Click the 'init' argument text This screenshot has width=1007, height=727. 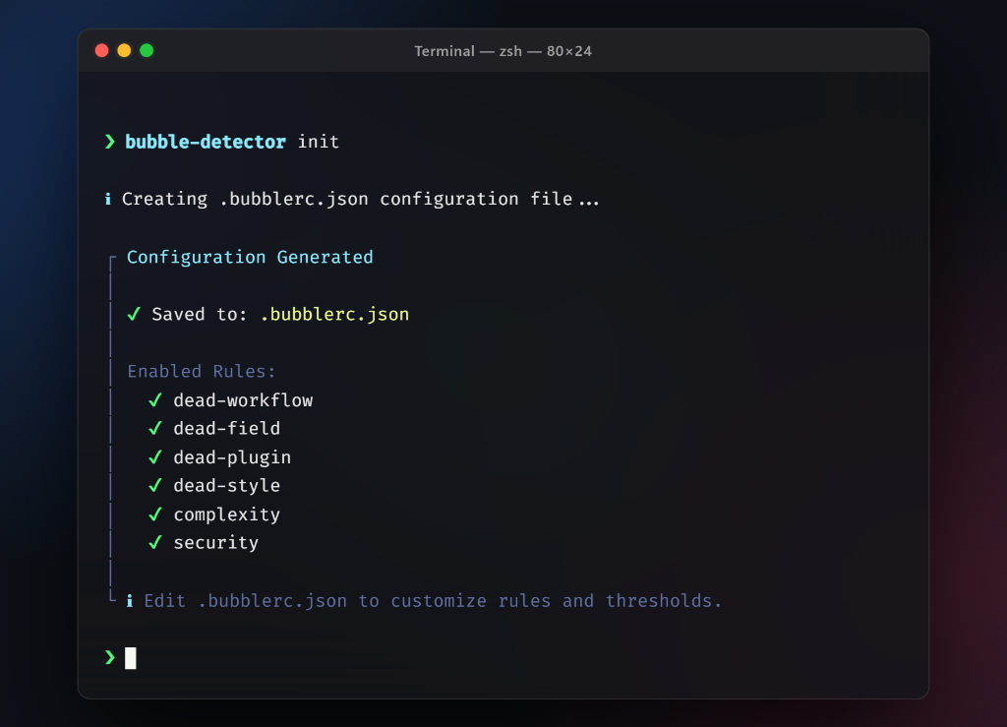click(319, 142)
